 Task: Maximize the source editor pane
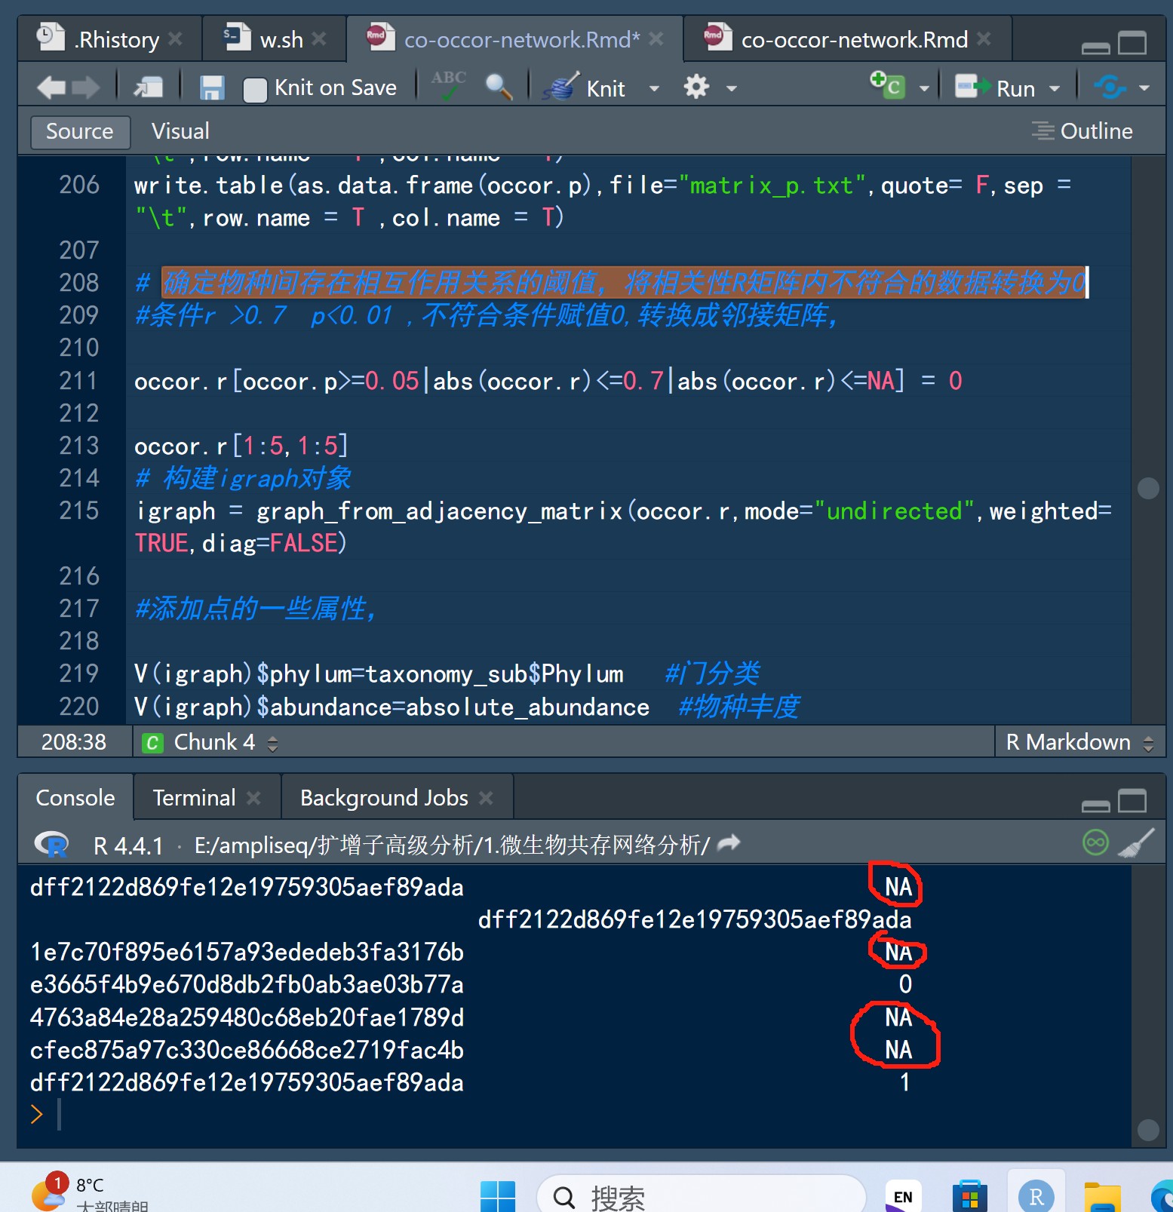(x=1132, y=43)
